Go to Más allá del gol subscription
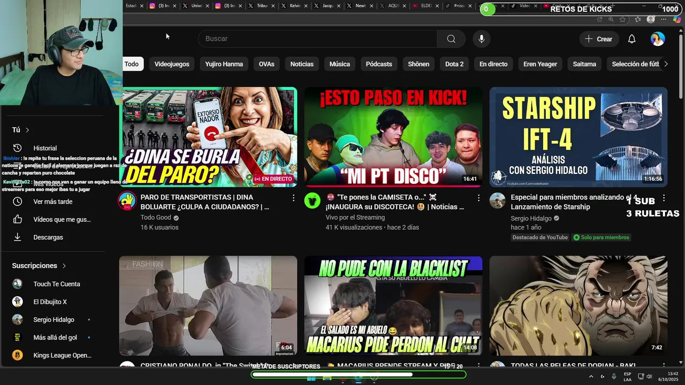Viewport: 685px width, 385px height. [55, 337]
